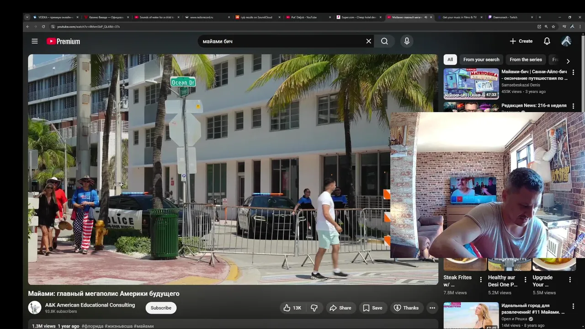
Task: Open options for Steak Frites short
Action: tap(480, 280)
